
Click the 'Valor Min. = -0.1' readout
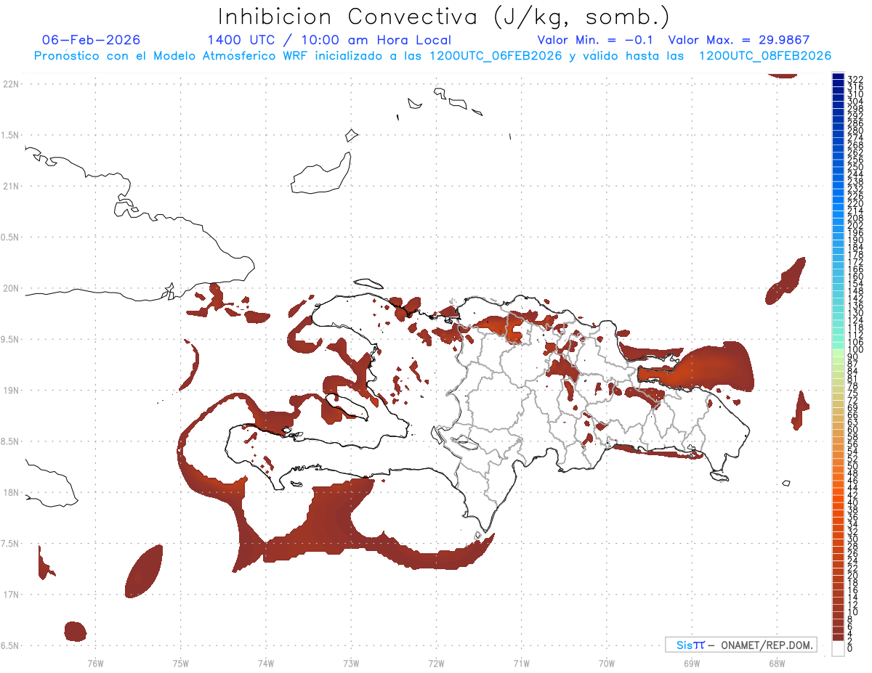click(596, 40)
